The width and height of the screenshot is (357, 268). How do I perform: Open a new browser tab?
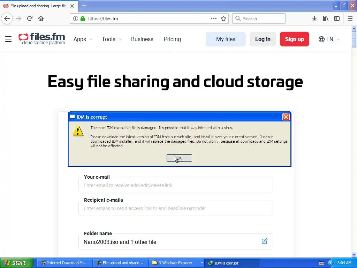(x=84, y=6)
